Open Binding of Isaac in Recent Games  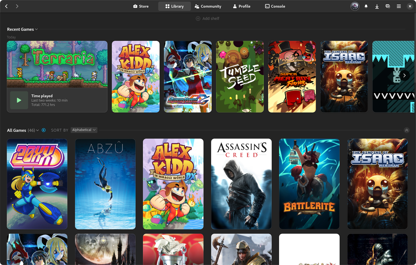(x=344, y=77)
